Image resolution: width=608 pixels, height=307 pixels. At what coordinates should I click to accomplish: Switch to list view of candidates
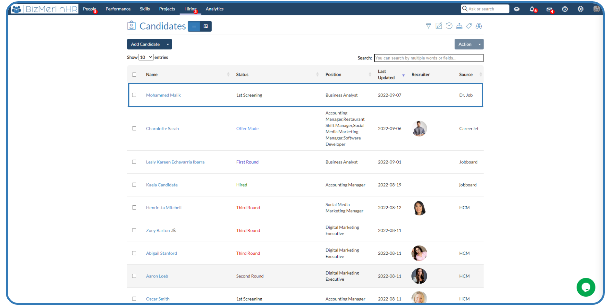point(194,26)
